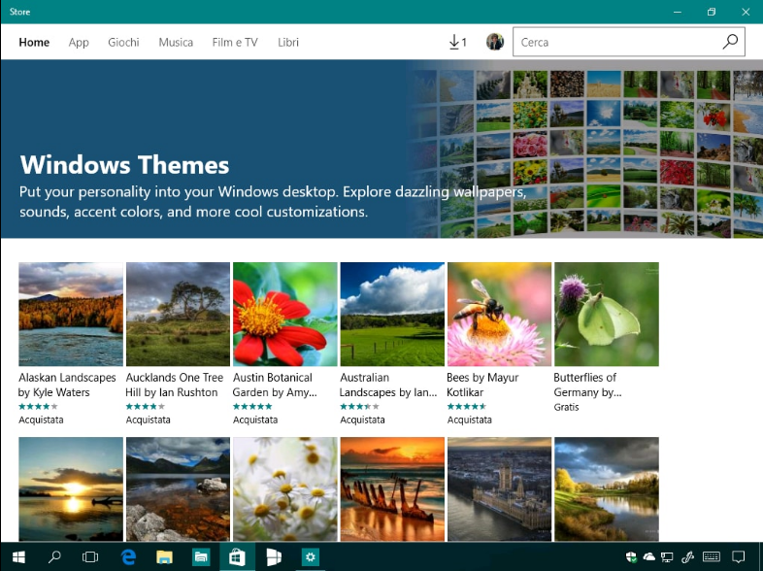Open the stormy river landscape thumbnail

[x=607, y=488]
